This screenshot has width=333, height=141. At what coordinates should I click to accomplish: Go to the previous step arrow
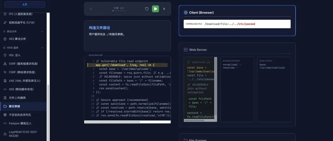91,9
